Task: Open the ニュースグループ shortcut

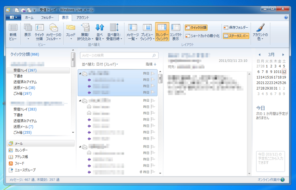Action: (22, 170)
